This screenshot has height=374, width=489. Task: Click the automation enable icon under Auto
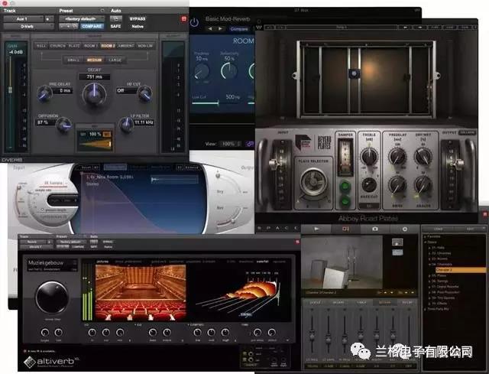click(x=115, y=18)
